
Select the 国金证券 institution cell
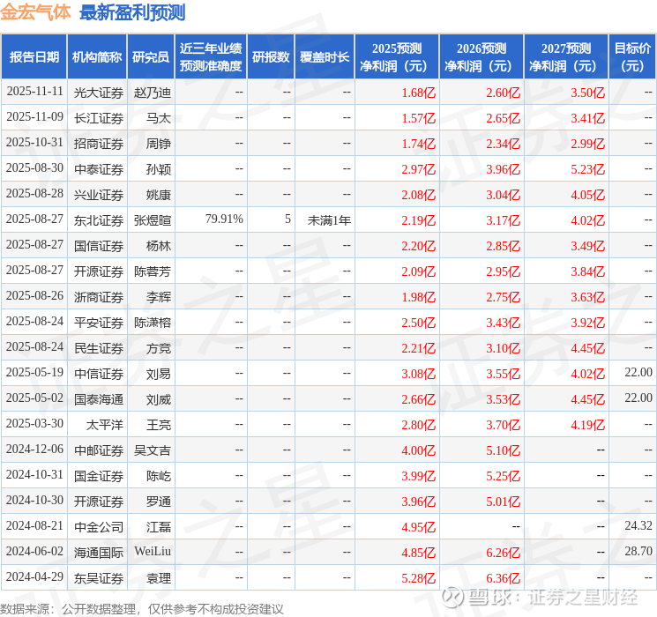[99, 476]
